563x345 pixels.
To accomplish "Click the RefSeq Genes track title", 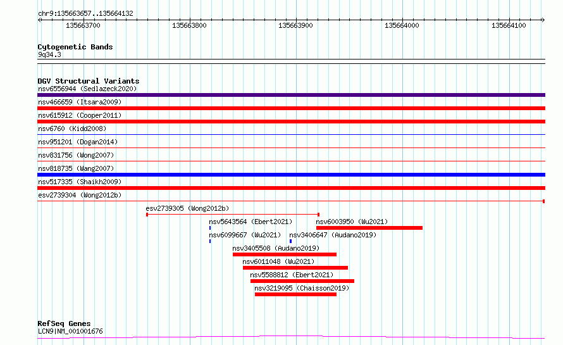I will tap(64, 323).
